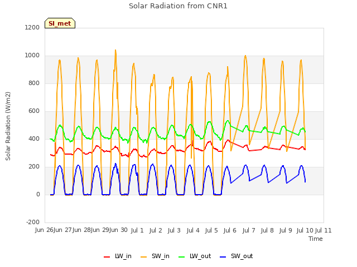The height and width of the screenshot is (267, 357).
Task: Click the Jul 5 x-axis date label
Action: pyautogui.click(x=211, y=230)
